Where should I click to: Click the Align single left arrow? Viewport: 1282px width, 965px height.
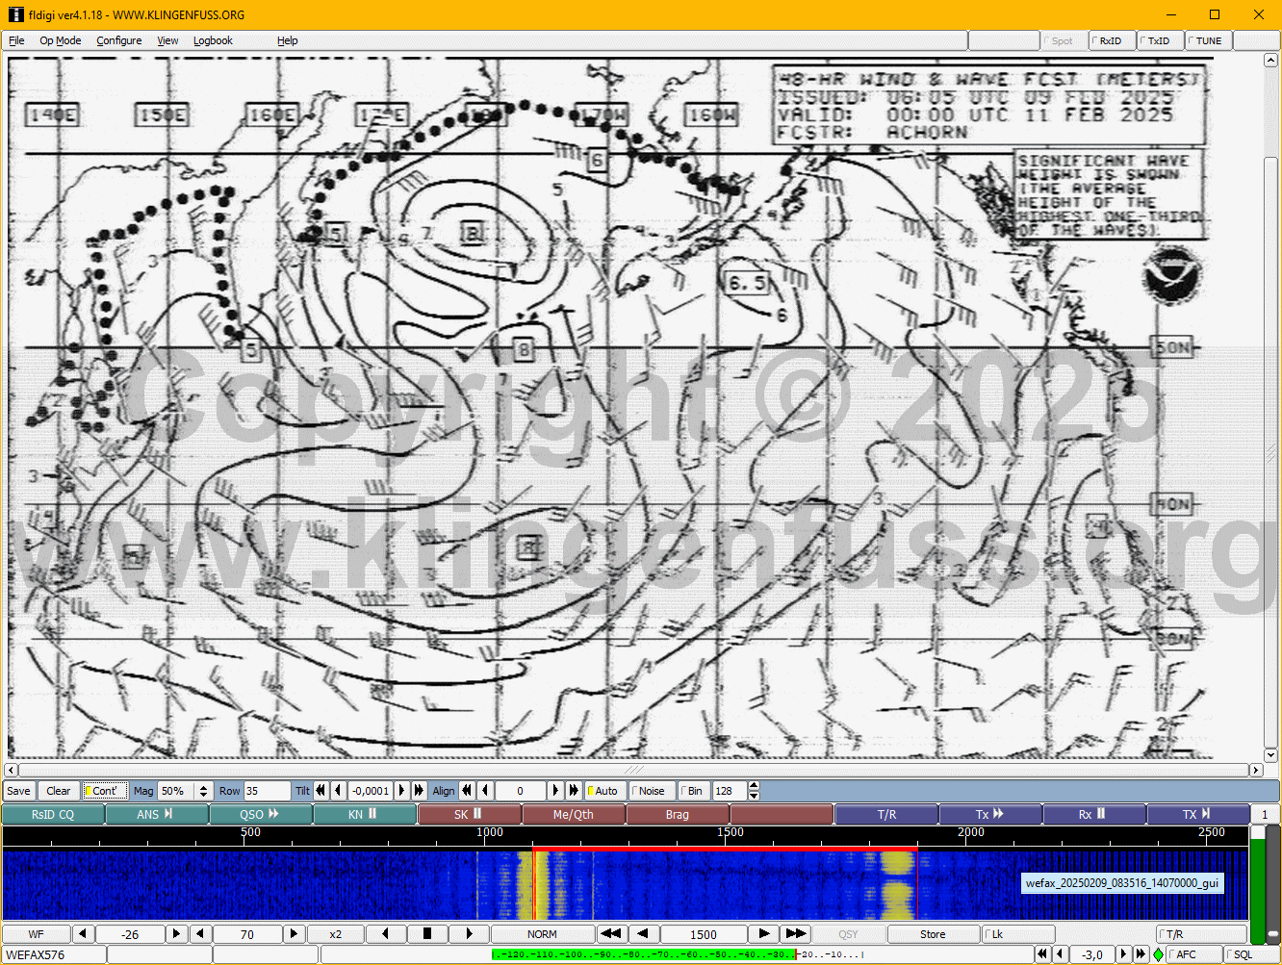(485, 791)
